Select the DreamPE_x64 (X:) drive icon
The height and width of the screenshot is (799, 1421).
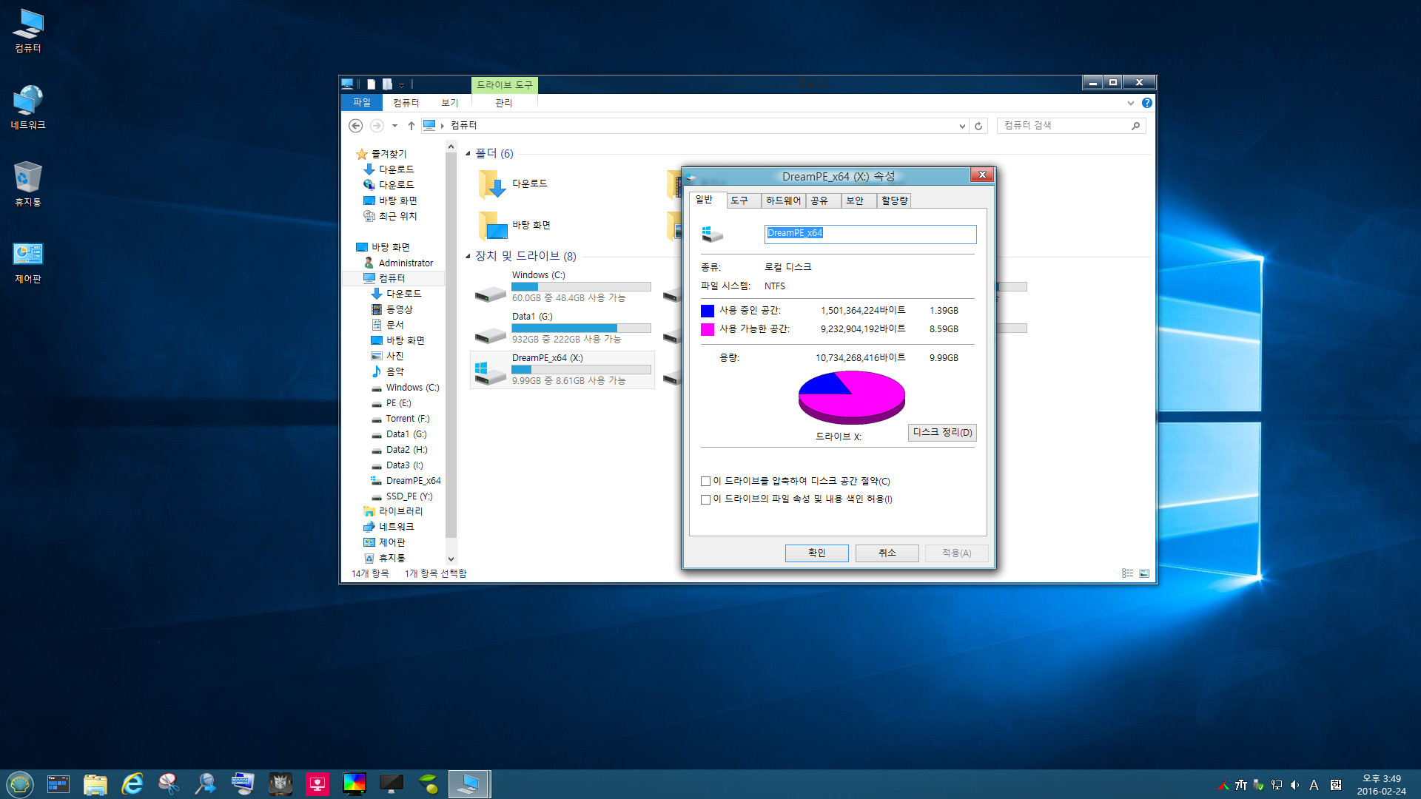click(490, 372)
